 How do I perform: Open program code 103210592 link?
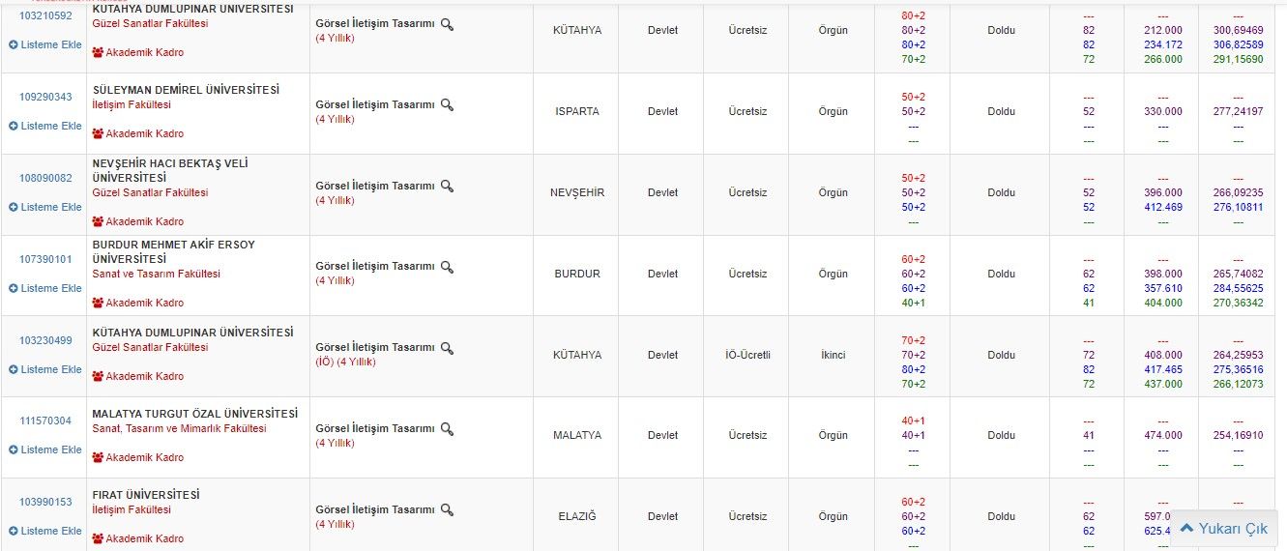coord(45,15)
